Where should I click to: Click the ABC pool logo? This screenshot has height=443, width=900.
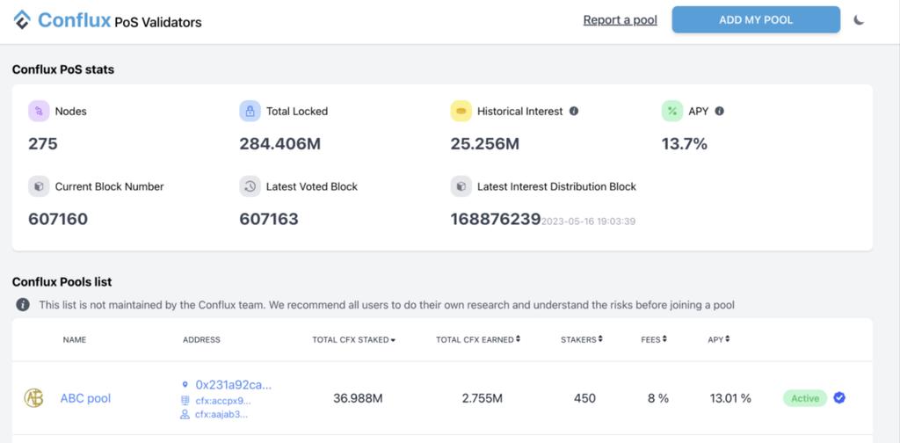pyautogui.click(x=34, y=397)
